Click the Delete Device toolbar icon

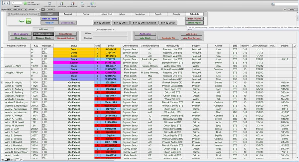click(x=72, y=4)
